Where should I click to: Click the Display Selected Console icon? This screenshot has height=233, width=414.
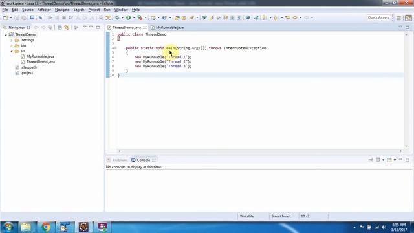[378, 160]
